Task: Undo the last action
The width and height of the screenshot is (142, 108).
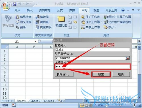Action: click(x=20, y=4)
